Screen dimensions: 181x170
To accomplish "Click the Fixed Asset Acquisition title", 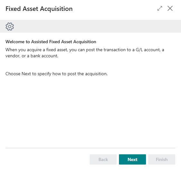I will click(x=39, y=9).
